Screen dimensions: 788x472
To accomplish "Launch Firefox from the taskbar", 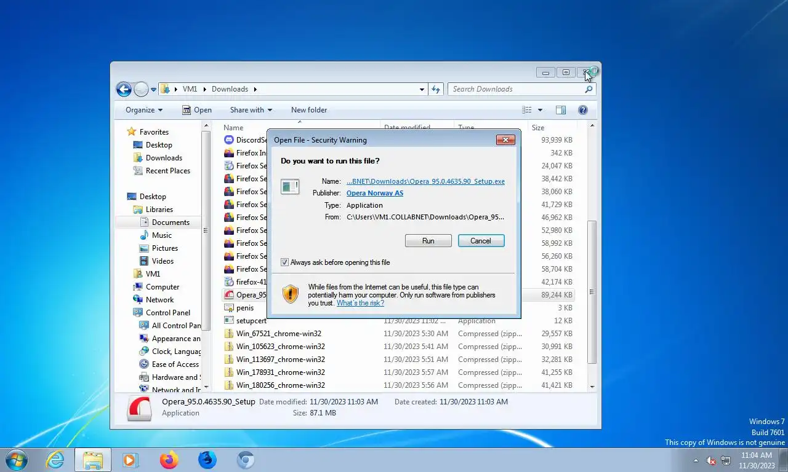I will [x=169, y=460].
